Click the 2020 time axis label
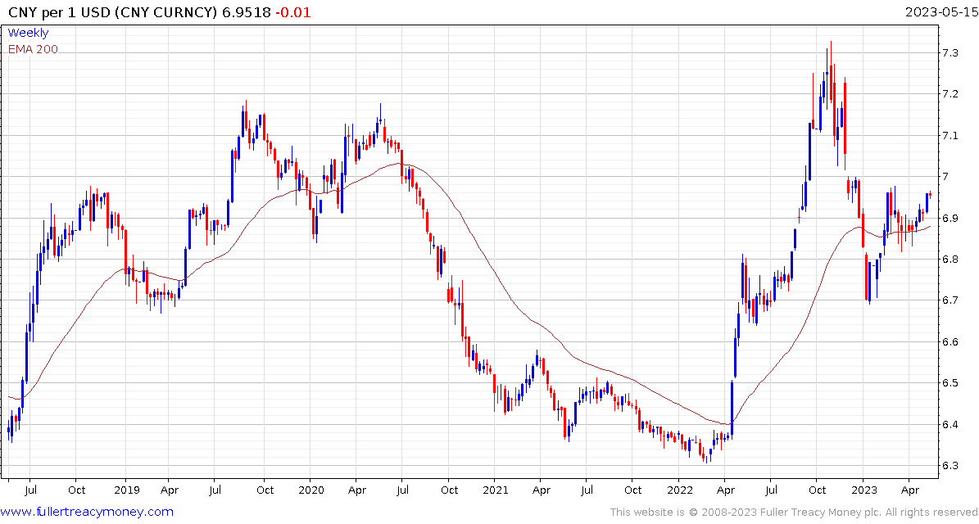Image resolution: width=979 pixels, height=524 pixels. click(x=311, y=490)
